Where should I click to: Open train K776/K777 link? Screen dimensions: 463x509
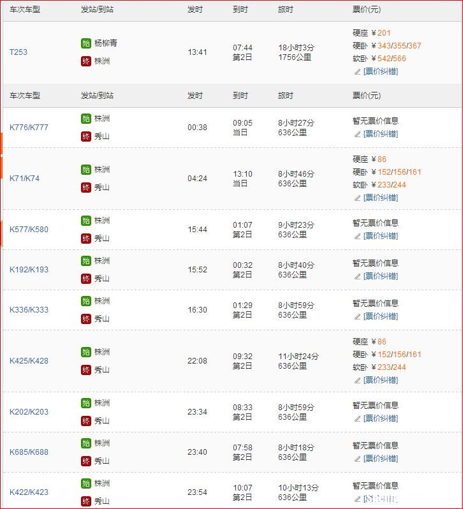29,128
